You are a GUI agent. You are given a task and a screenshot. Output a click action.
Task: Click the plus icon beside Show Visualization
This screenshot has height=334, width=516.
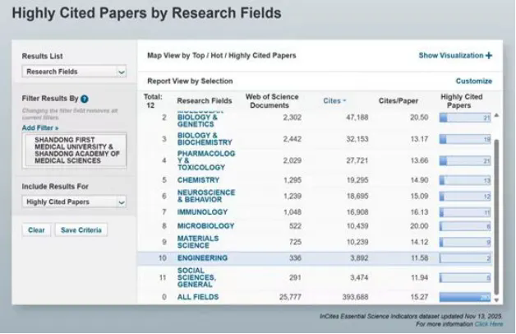coord(488,56)
